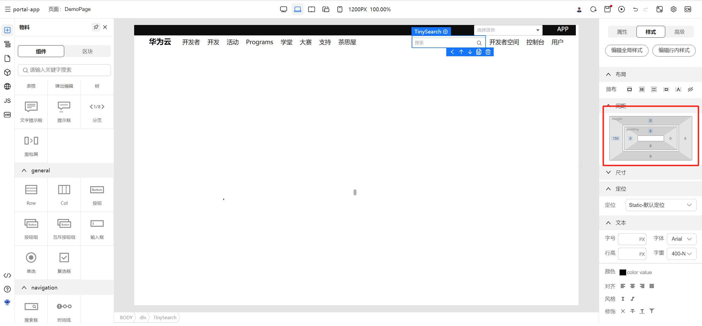Click the copy icon on TinySearch toolbar
The height and width of the screenshot is (326, 702).
click(x=479, y=52)
